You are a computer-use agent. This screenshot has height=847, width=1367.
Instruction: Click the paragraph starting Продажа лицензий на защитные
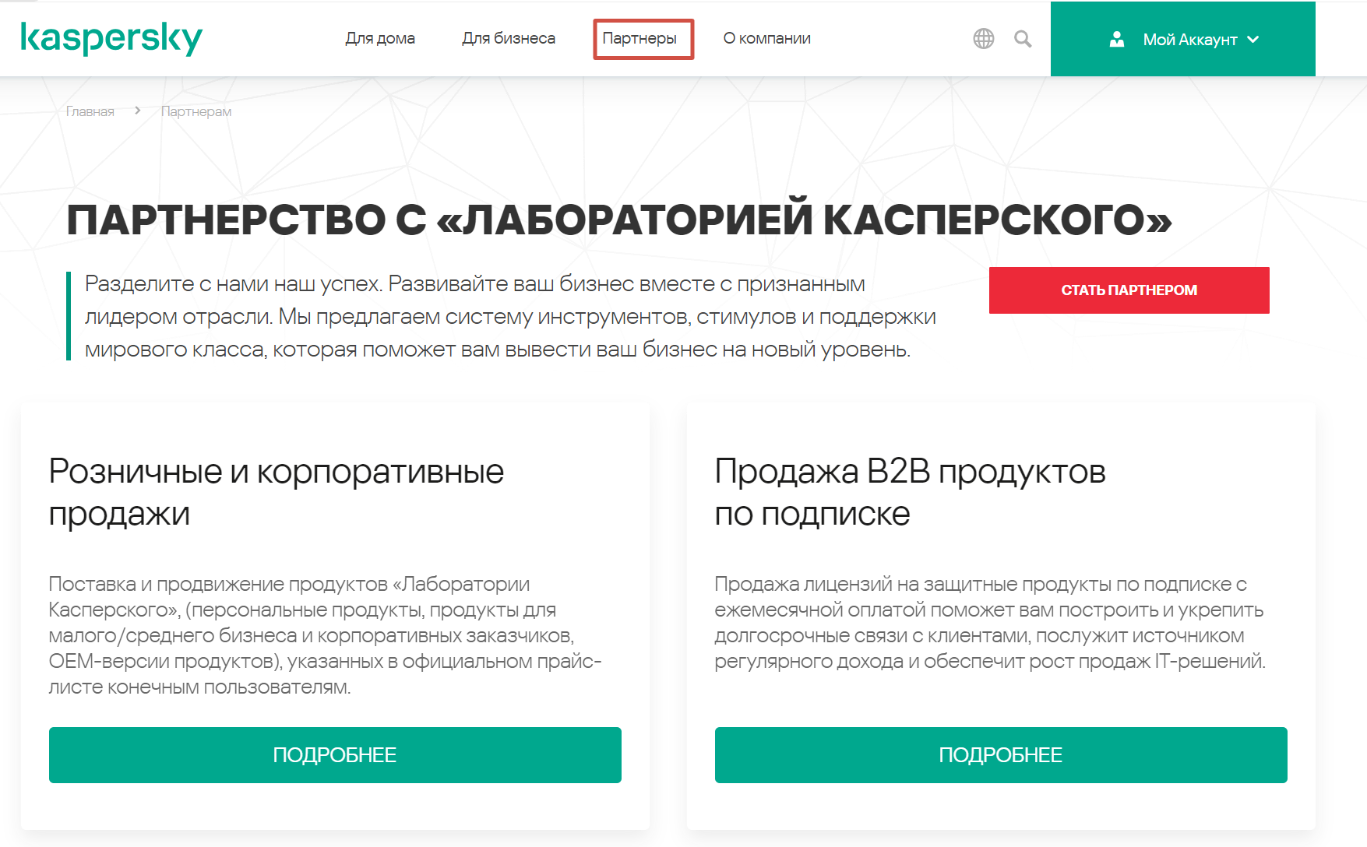pos(990,623)
